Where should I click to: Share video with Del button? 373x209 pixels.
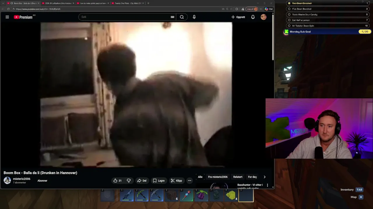click(142, 181)
